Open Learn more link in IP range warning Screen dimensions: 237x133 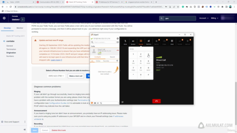click(x=56, y=60)
